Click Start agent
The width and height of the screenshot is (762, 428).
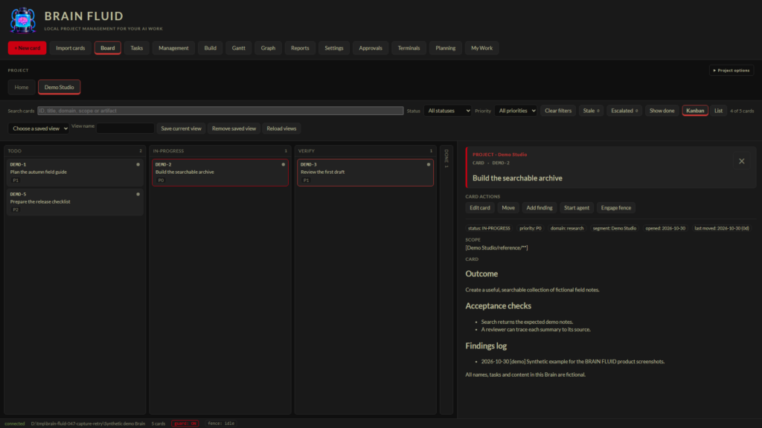pos(577,208)
